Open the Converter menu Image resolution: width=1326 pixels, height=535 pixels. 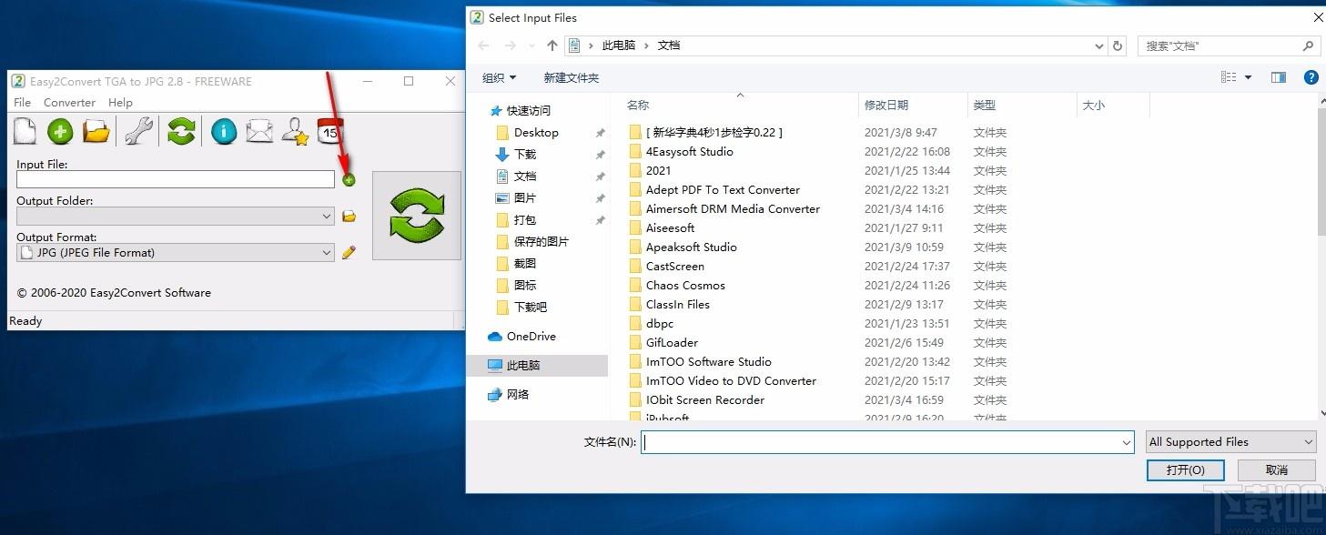coord(70,103)
